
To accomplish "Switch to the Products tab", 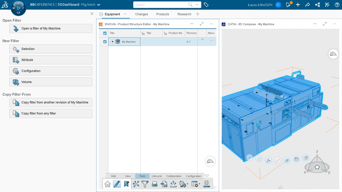I will [x=162, y=14].
